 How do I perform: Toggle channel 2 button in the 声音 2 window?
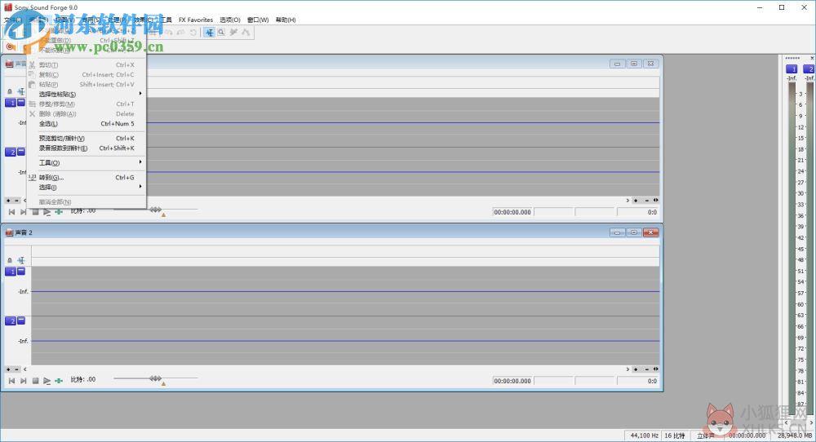[x=11, y=320]
